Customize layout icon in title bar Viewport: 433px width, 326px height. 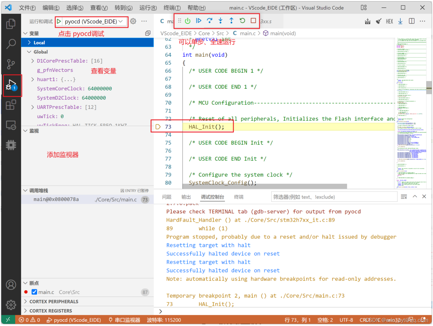tap(364, 8)
